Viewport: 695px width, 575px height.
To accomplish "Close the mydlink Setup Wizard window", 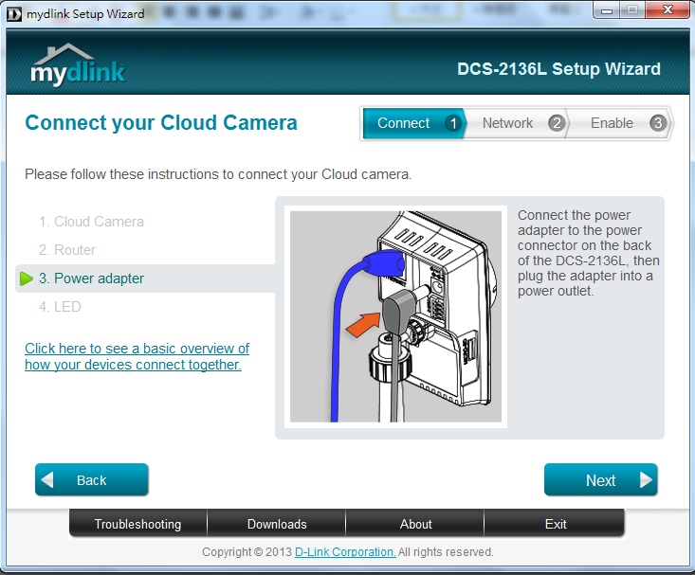I will (668, 10).
